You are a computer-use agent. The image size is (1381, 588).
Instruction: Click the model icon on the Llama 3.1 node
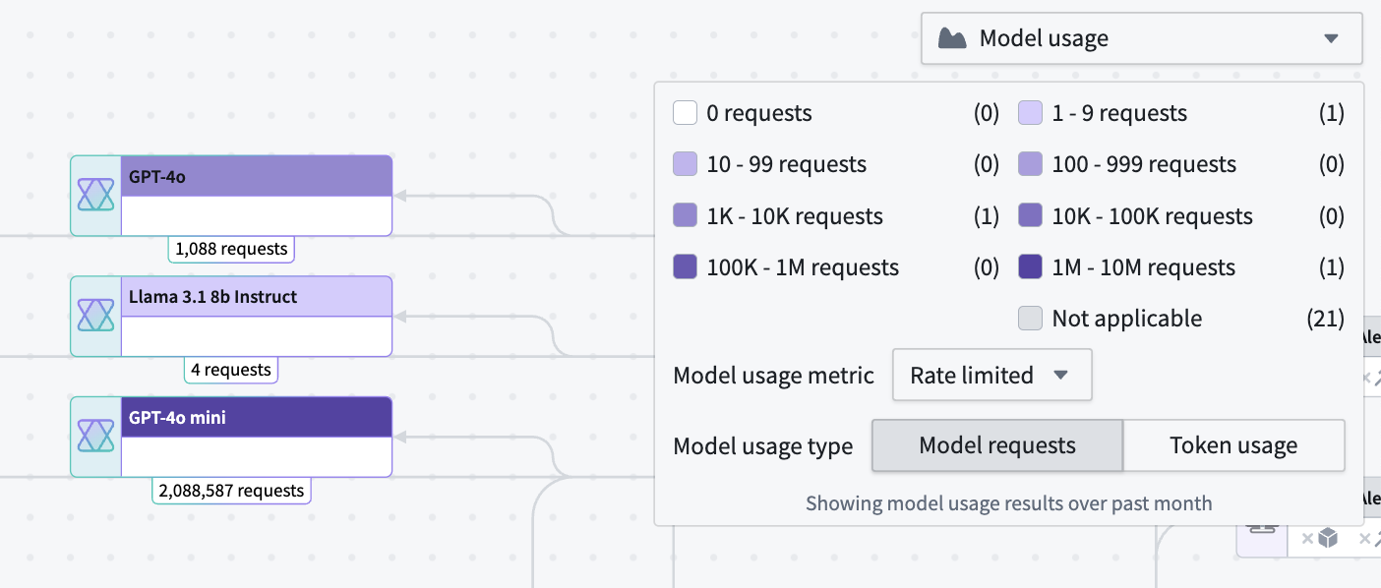(94, 315)
